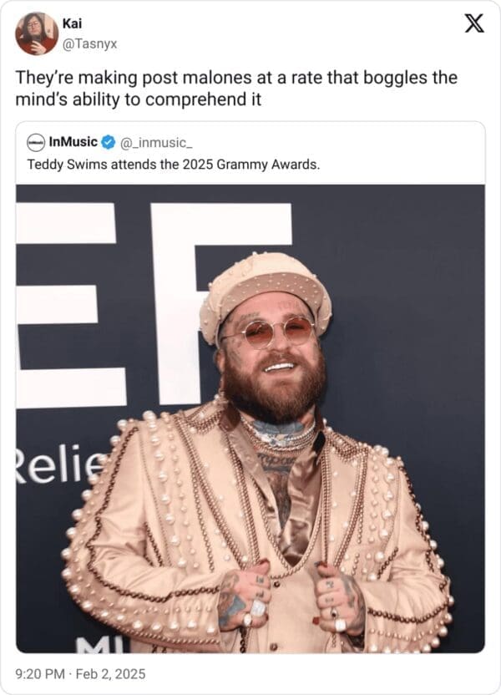Open the display name Kai
Viewport: 501px width, 695px height.
(x=72, y=23)
